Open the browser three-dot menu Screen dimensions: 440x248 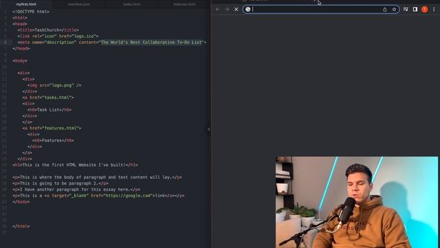[x=434, y=9]
